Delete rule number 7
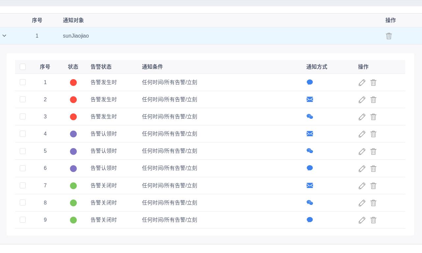This screenshot has width=422, height=253. [x=373, y=186]
